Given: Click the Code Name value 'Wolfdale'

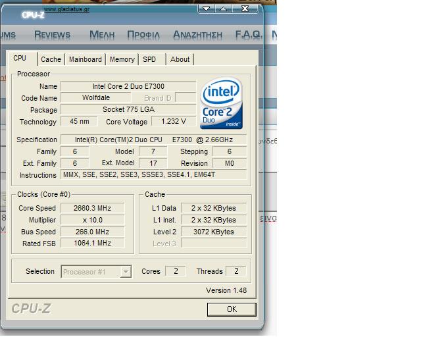Looking at the screenshot, I should pyautogui.click(x=96, y=97).
